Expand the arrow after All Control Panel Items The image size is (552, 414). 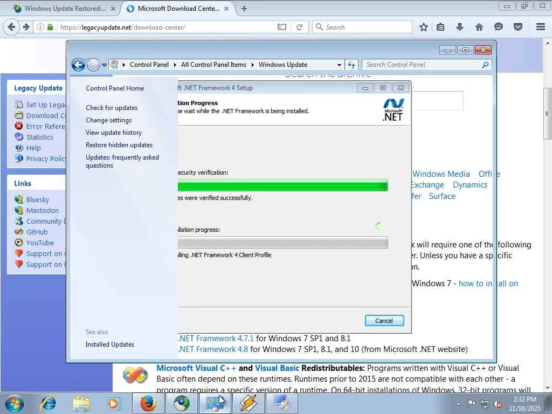pos(252,65)
